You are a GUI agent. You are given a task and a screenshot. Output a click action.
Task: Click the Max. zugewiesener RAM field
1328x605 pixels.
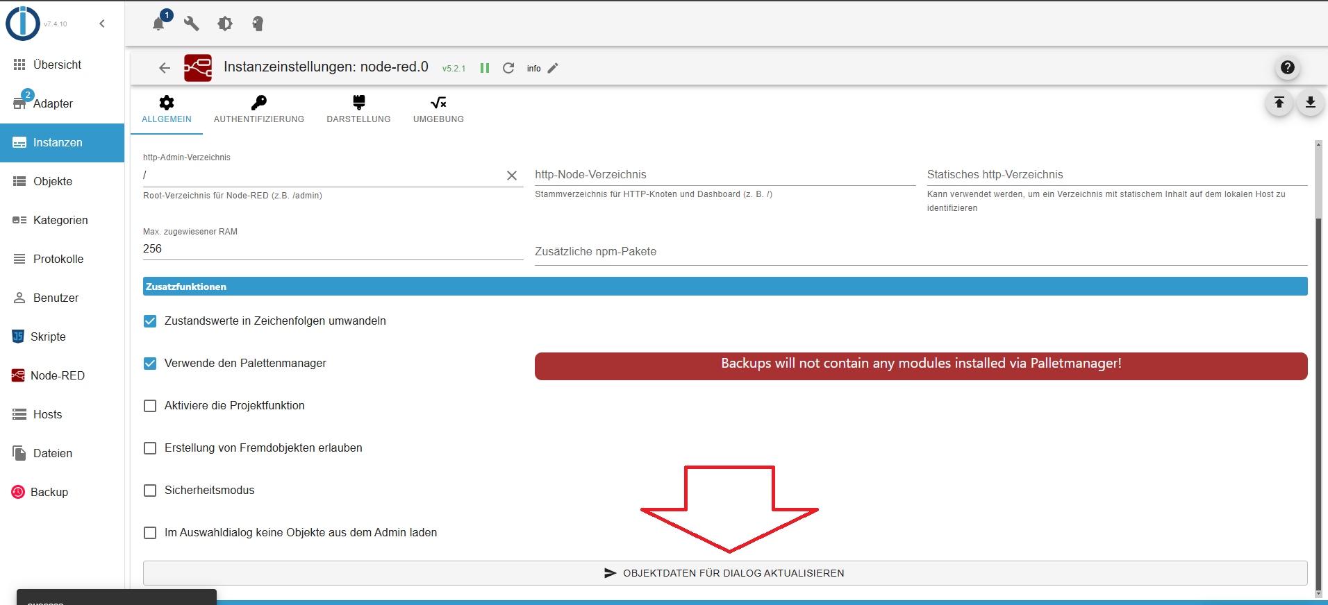pyautogui.click(x=333, y=249)
